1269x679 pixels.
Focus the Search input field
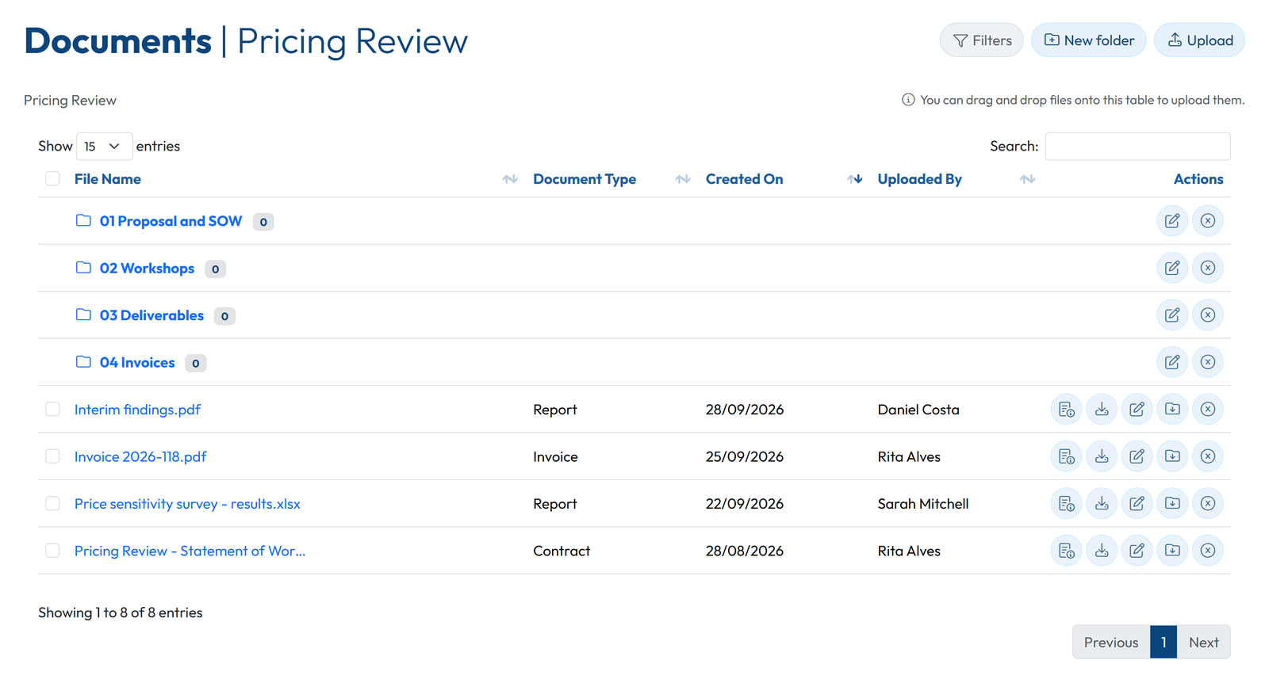pos(1137,147)
